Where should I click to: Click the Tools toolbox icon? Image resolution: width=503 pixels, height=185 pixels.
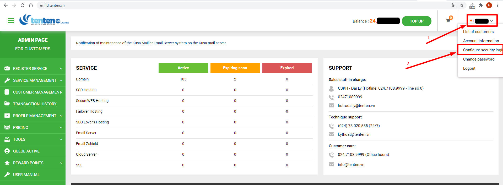click(7, 139)
